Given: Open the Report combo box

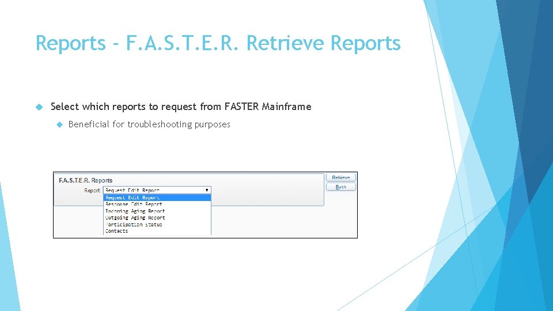Looking at the screenshot, I should tap(157, 190).
